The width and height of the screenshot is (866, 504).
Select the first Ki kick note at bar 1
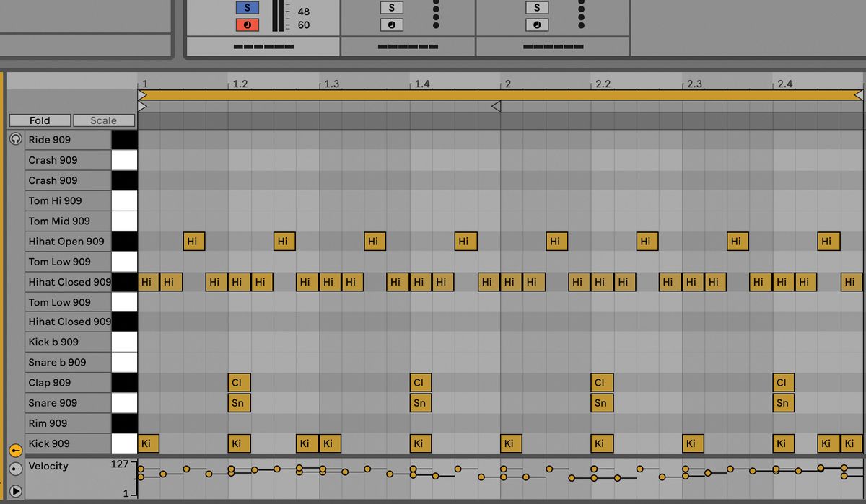coord(147,443)
